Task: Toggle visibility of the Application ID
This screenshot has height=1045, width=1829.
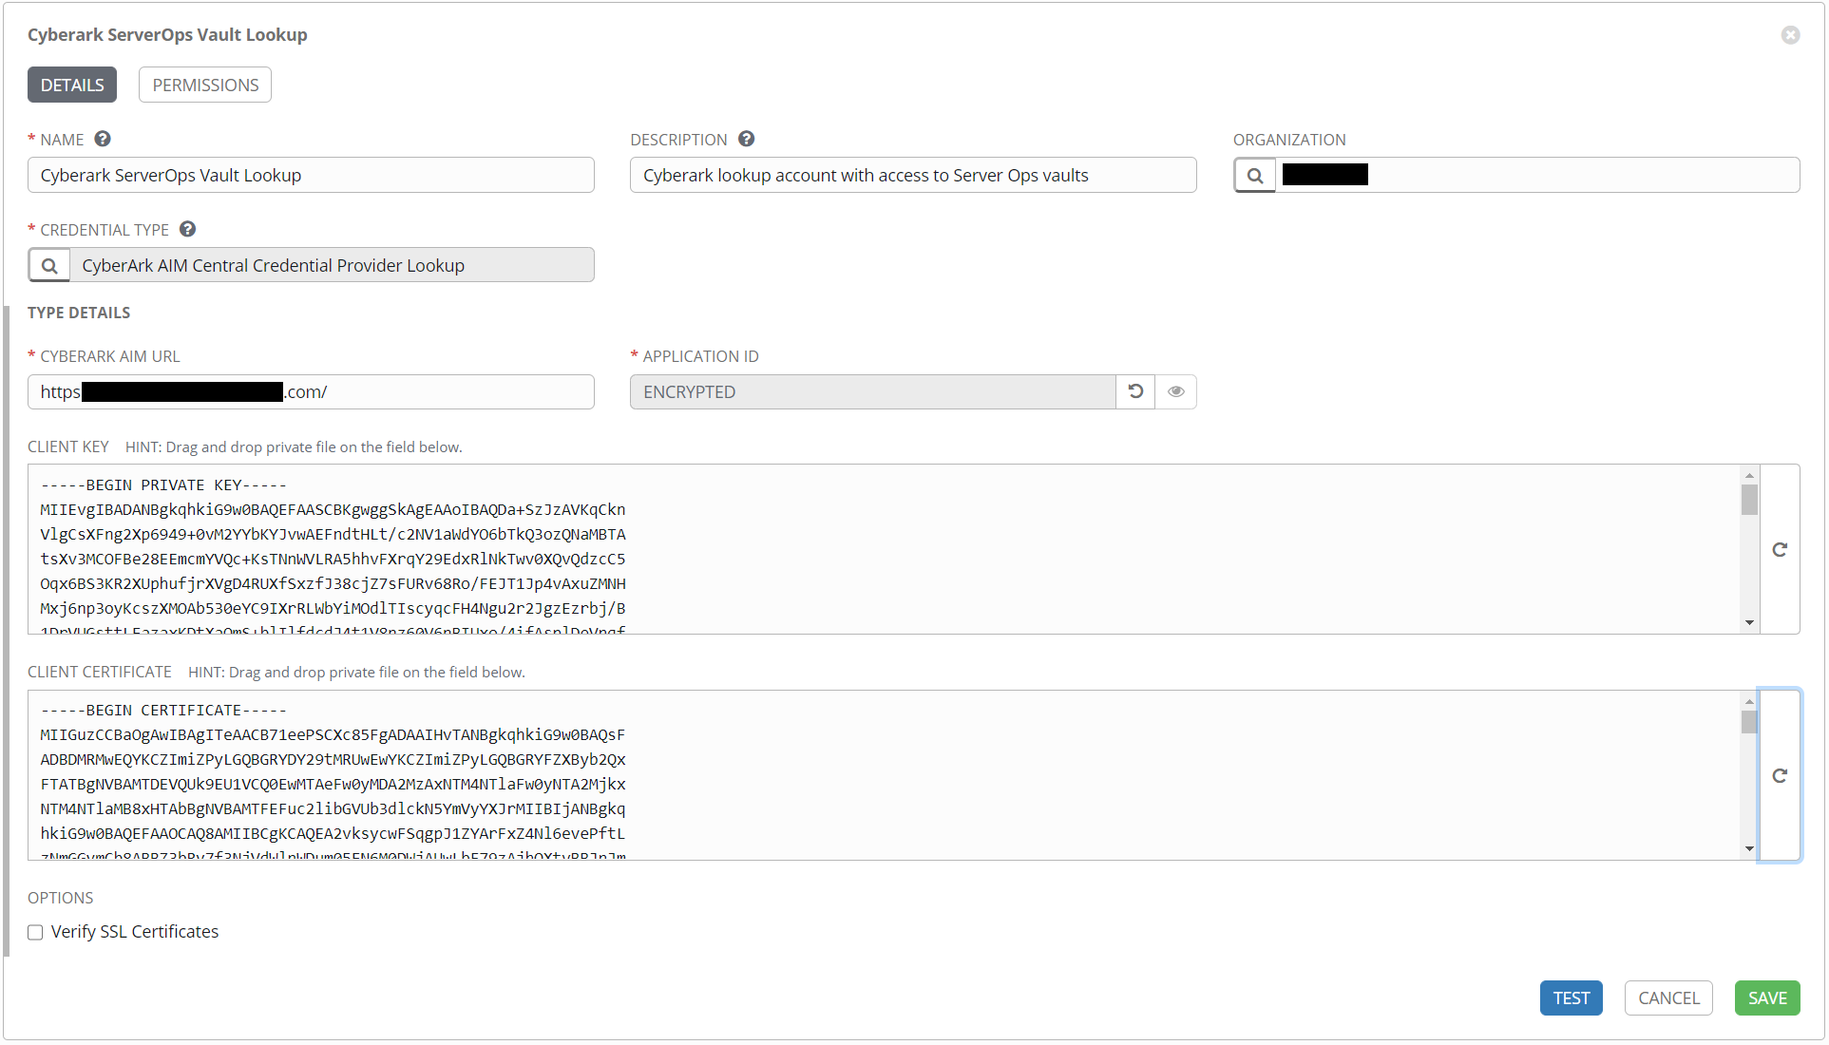Action: pyautogui.click(x=1176, y=391)
